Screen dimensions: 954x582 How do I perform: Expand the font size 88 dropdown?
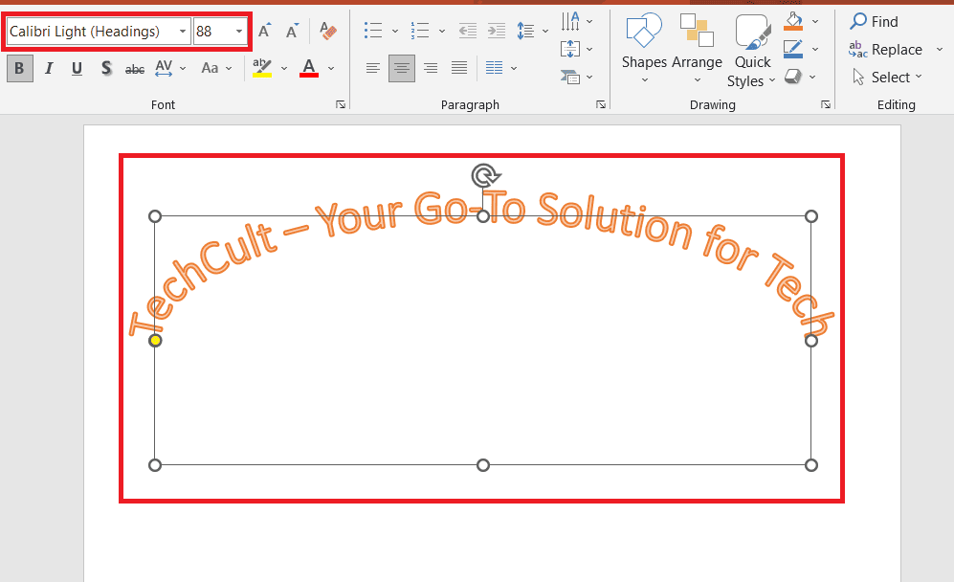[237, 31]
